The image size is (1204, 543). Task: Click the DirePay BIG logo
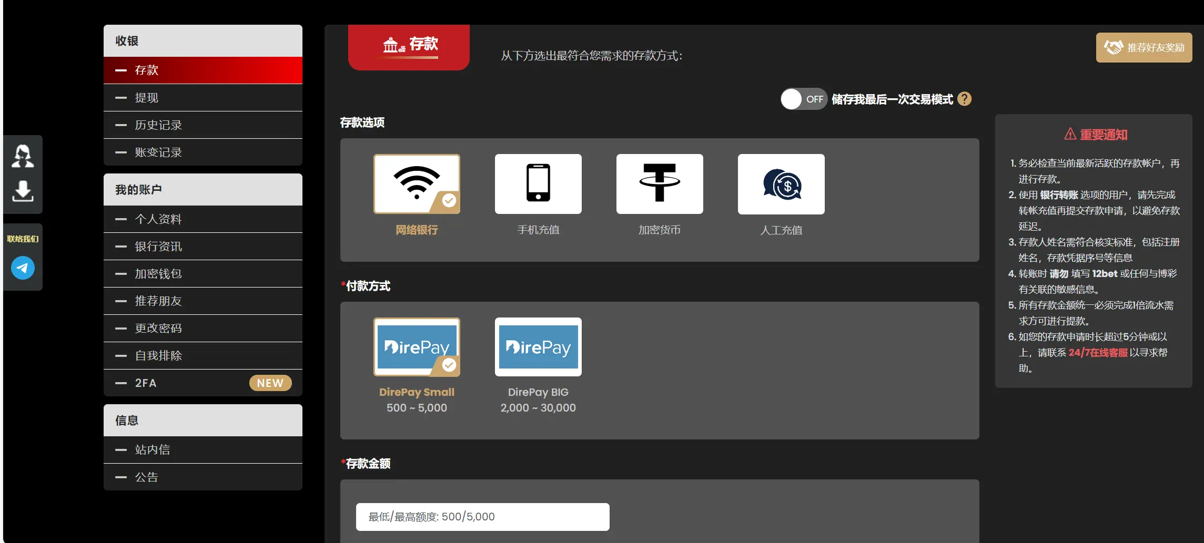coord(538,347)
